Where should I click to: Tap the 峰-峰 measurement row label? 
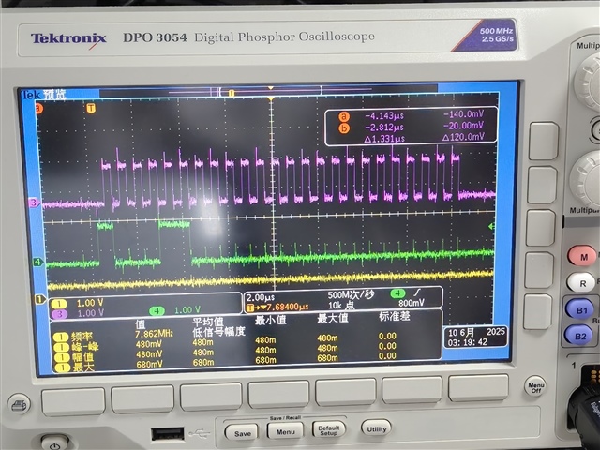tap(84, 347)
